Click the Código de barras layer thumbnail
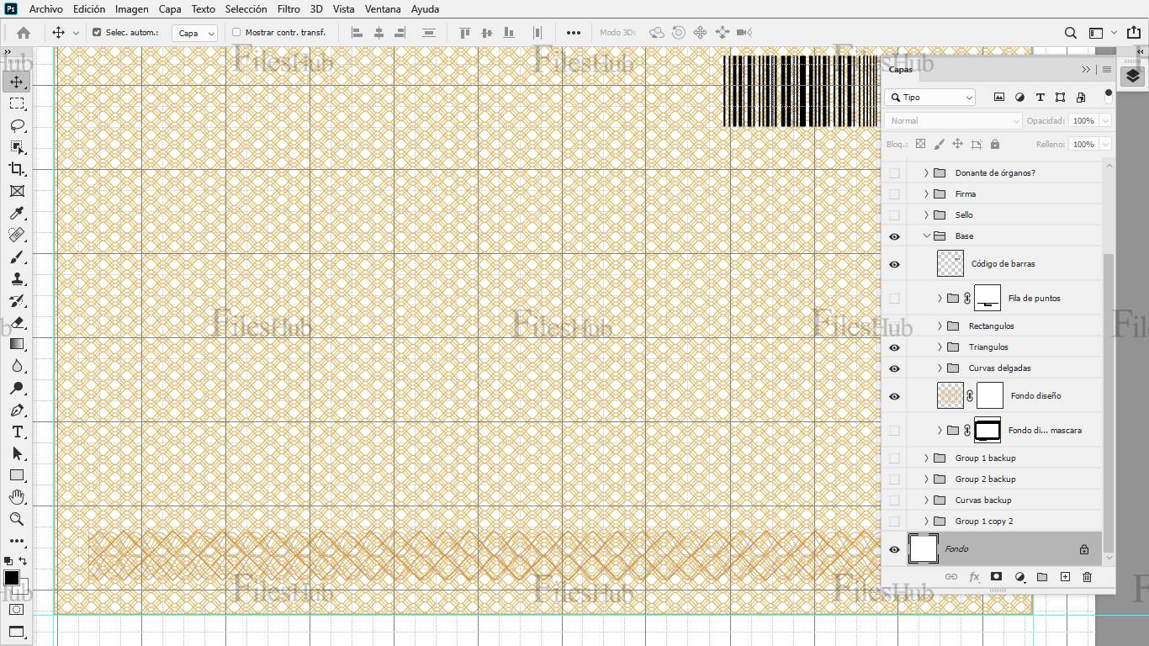The width and height of the screenshot is (1149, 646). click(950, 264)
